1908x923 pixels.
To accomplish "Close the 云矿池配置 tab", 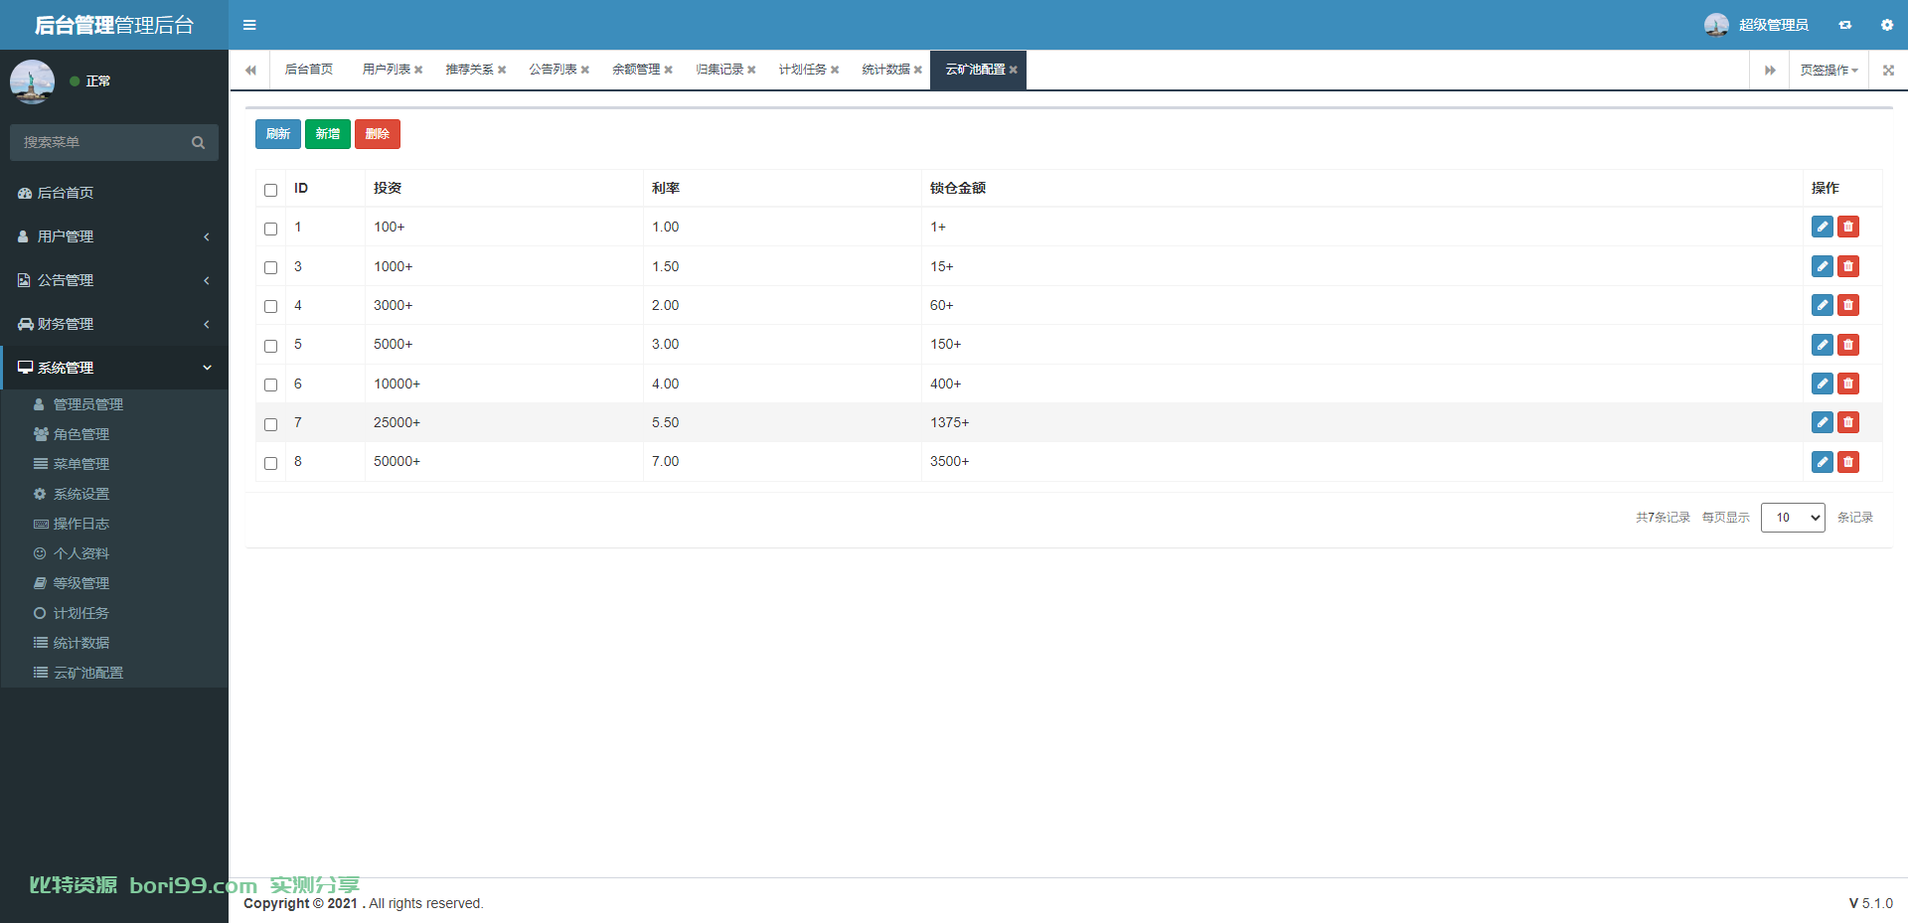I will tap(1013, 70).
